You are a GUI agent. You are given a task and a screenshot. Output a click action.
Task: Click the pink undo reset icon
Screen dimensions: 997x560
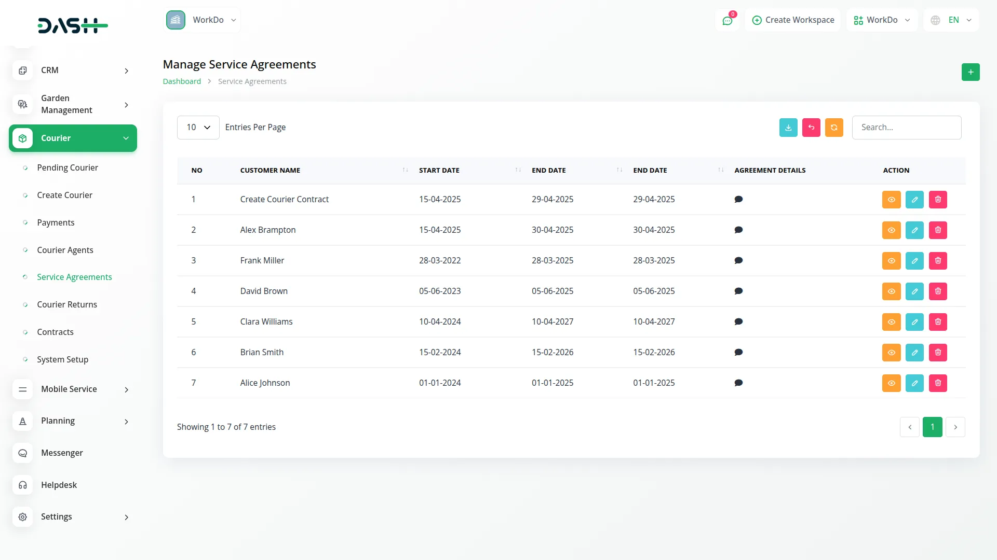point(811,128)
